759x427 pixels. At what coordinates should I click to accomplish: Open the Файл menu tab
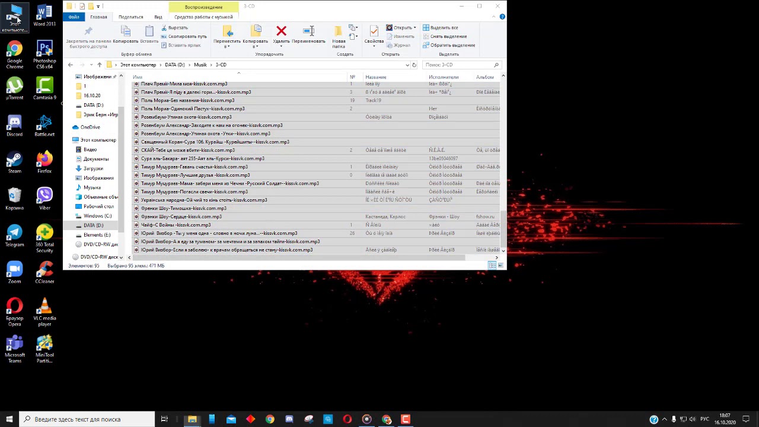coord(74,17)
